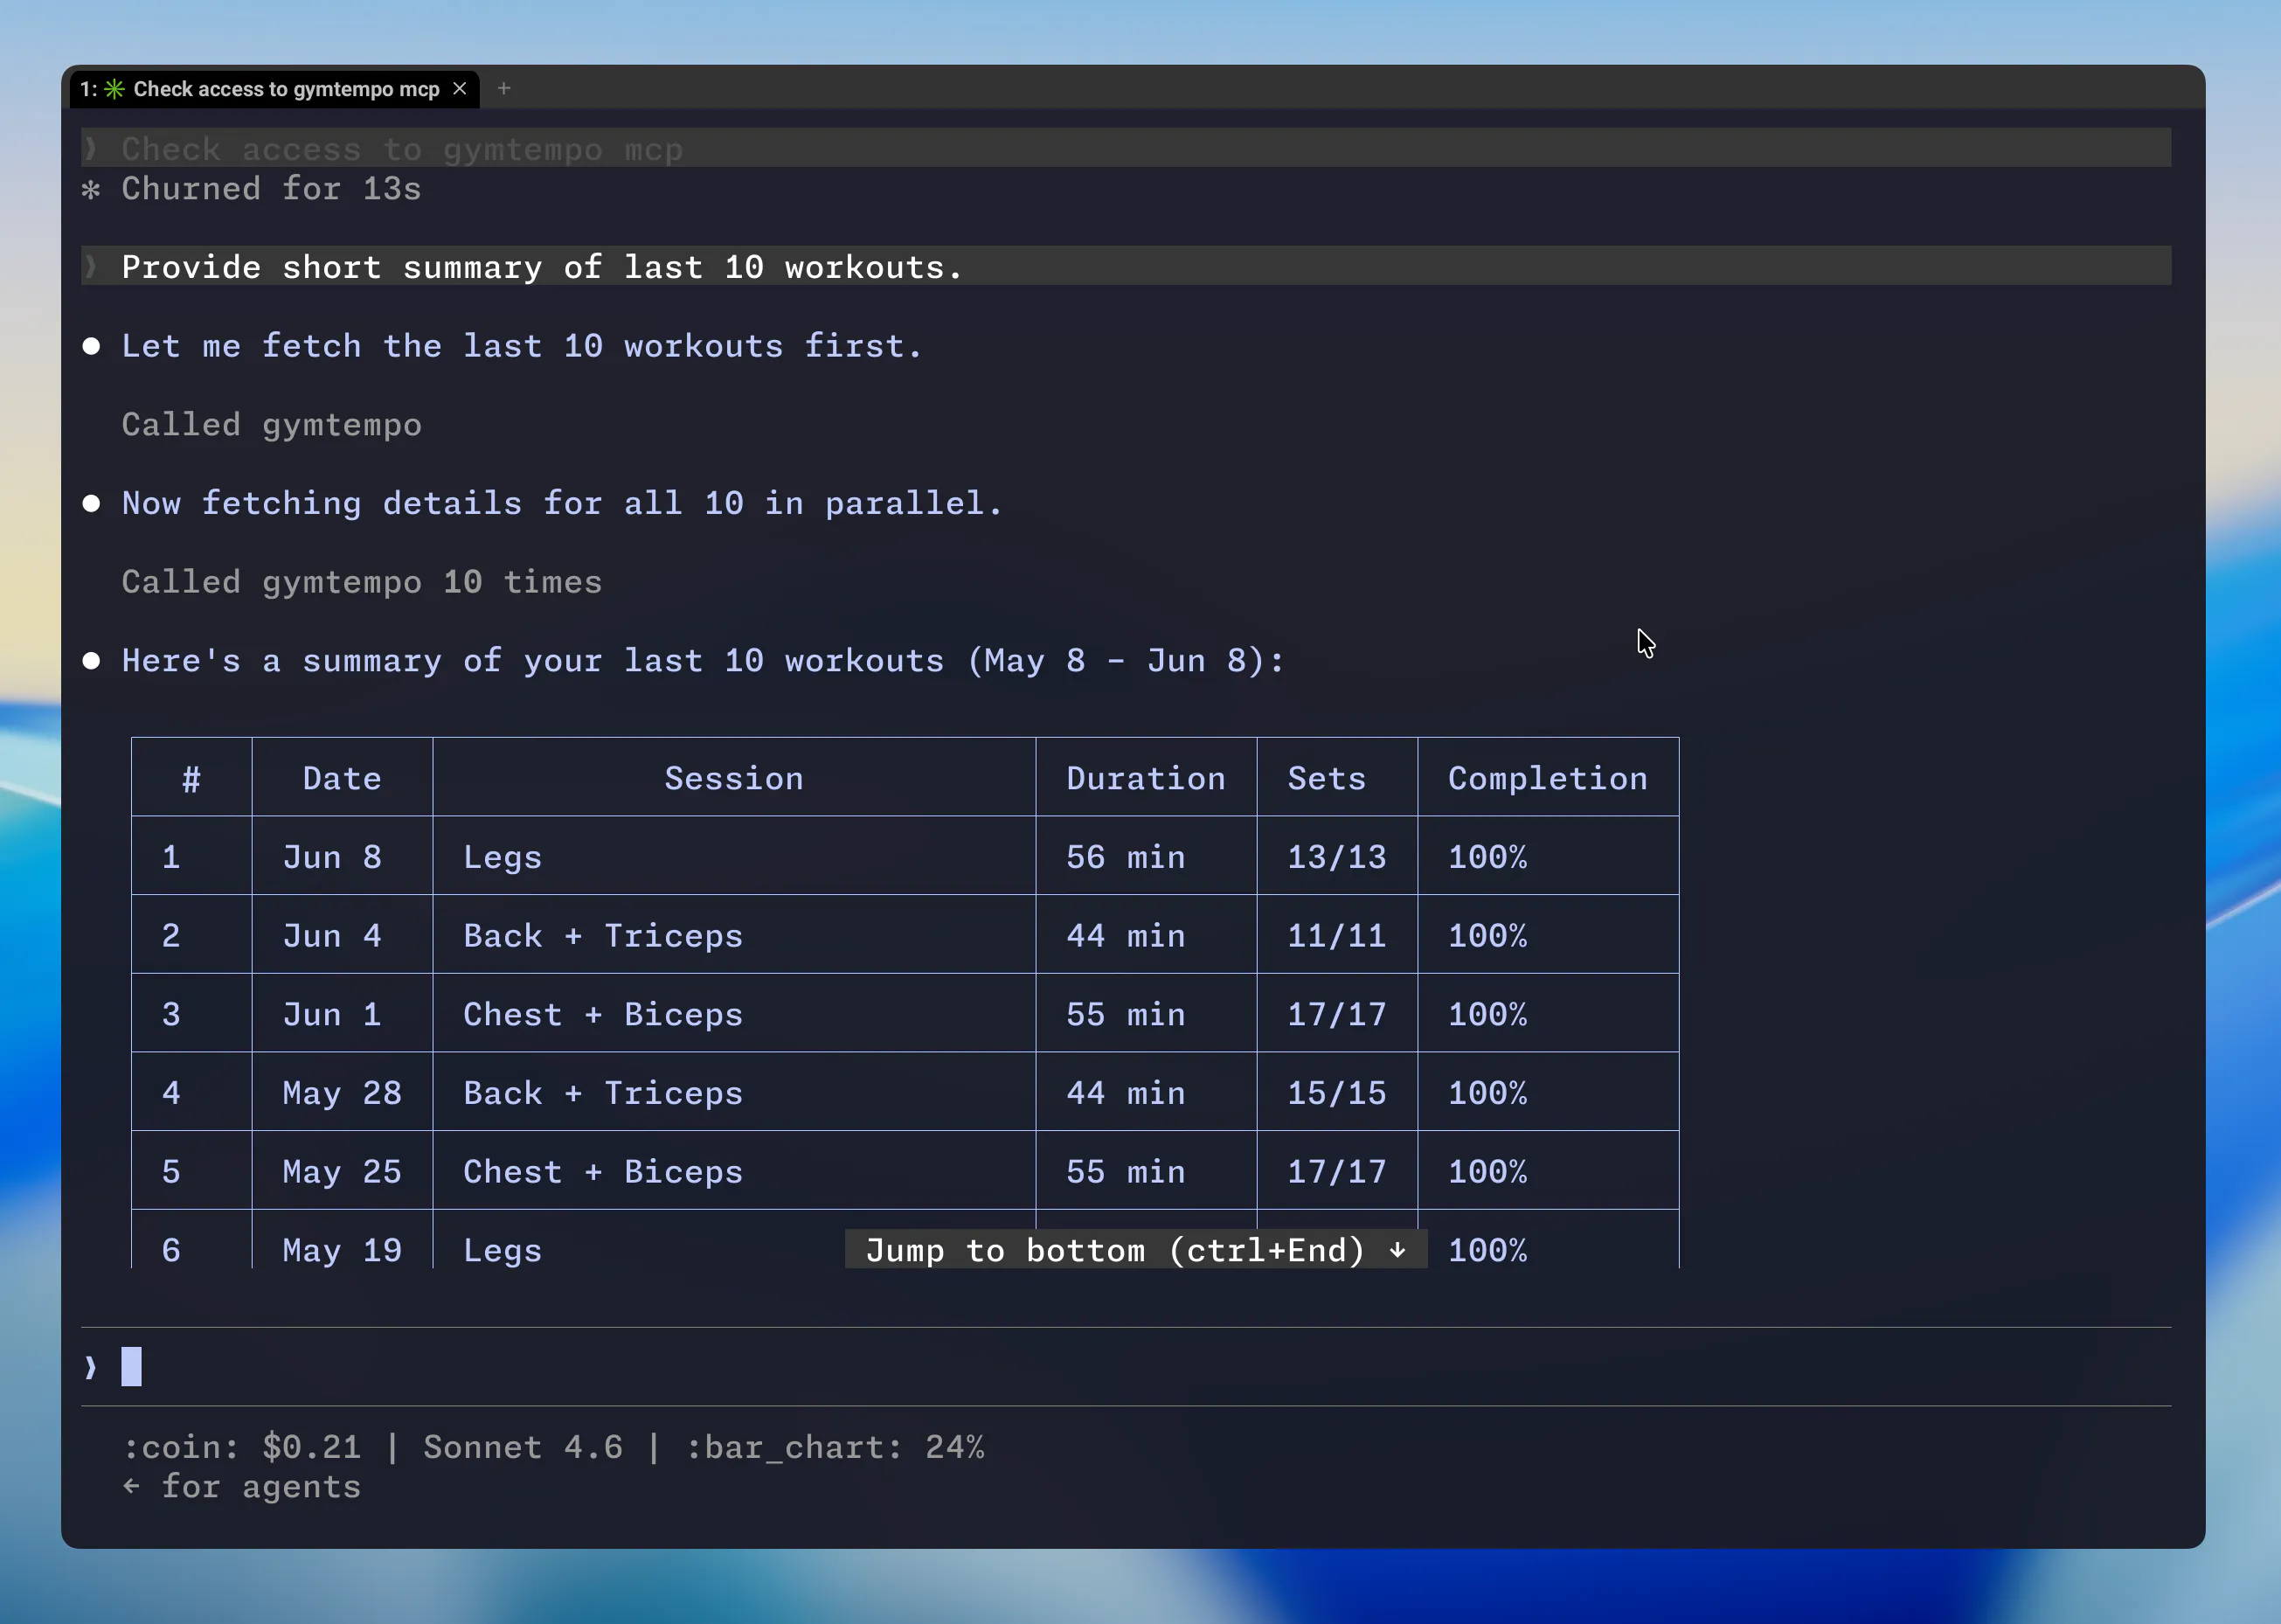
Task: Click '100%' completion in the May 19 row
Action: [1488, 1250]
